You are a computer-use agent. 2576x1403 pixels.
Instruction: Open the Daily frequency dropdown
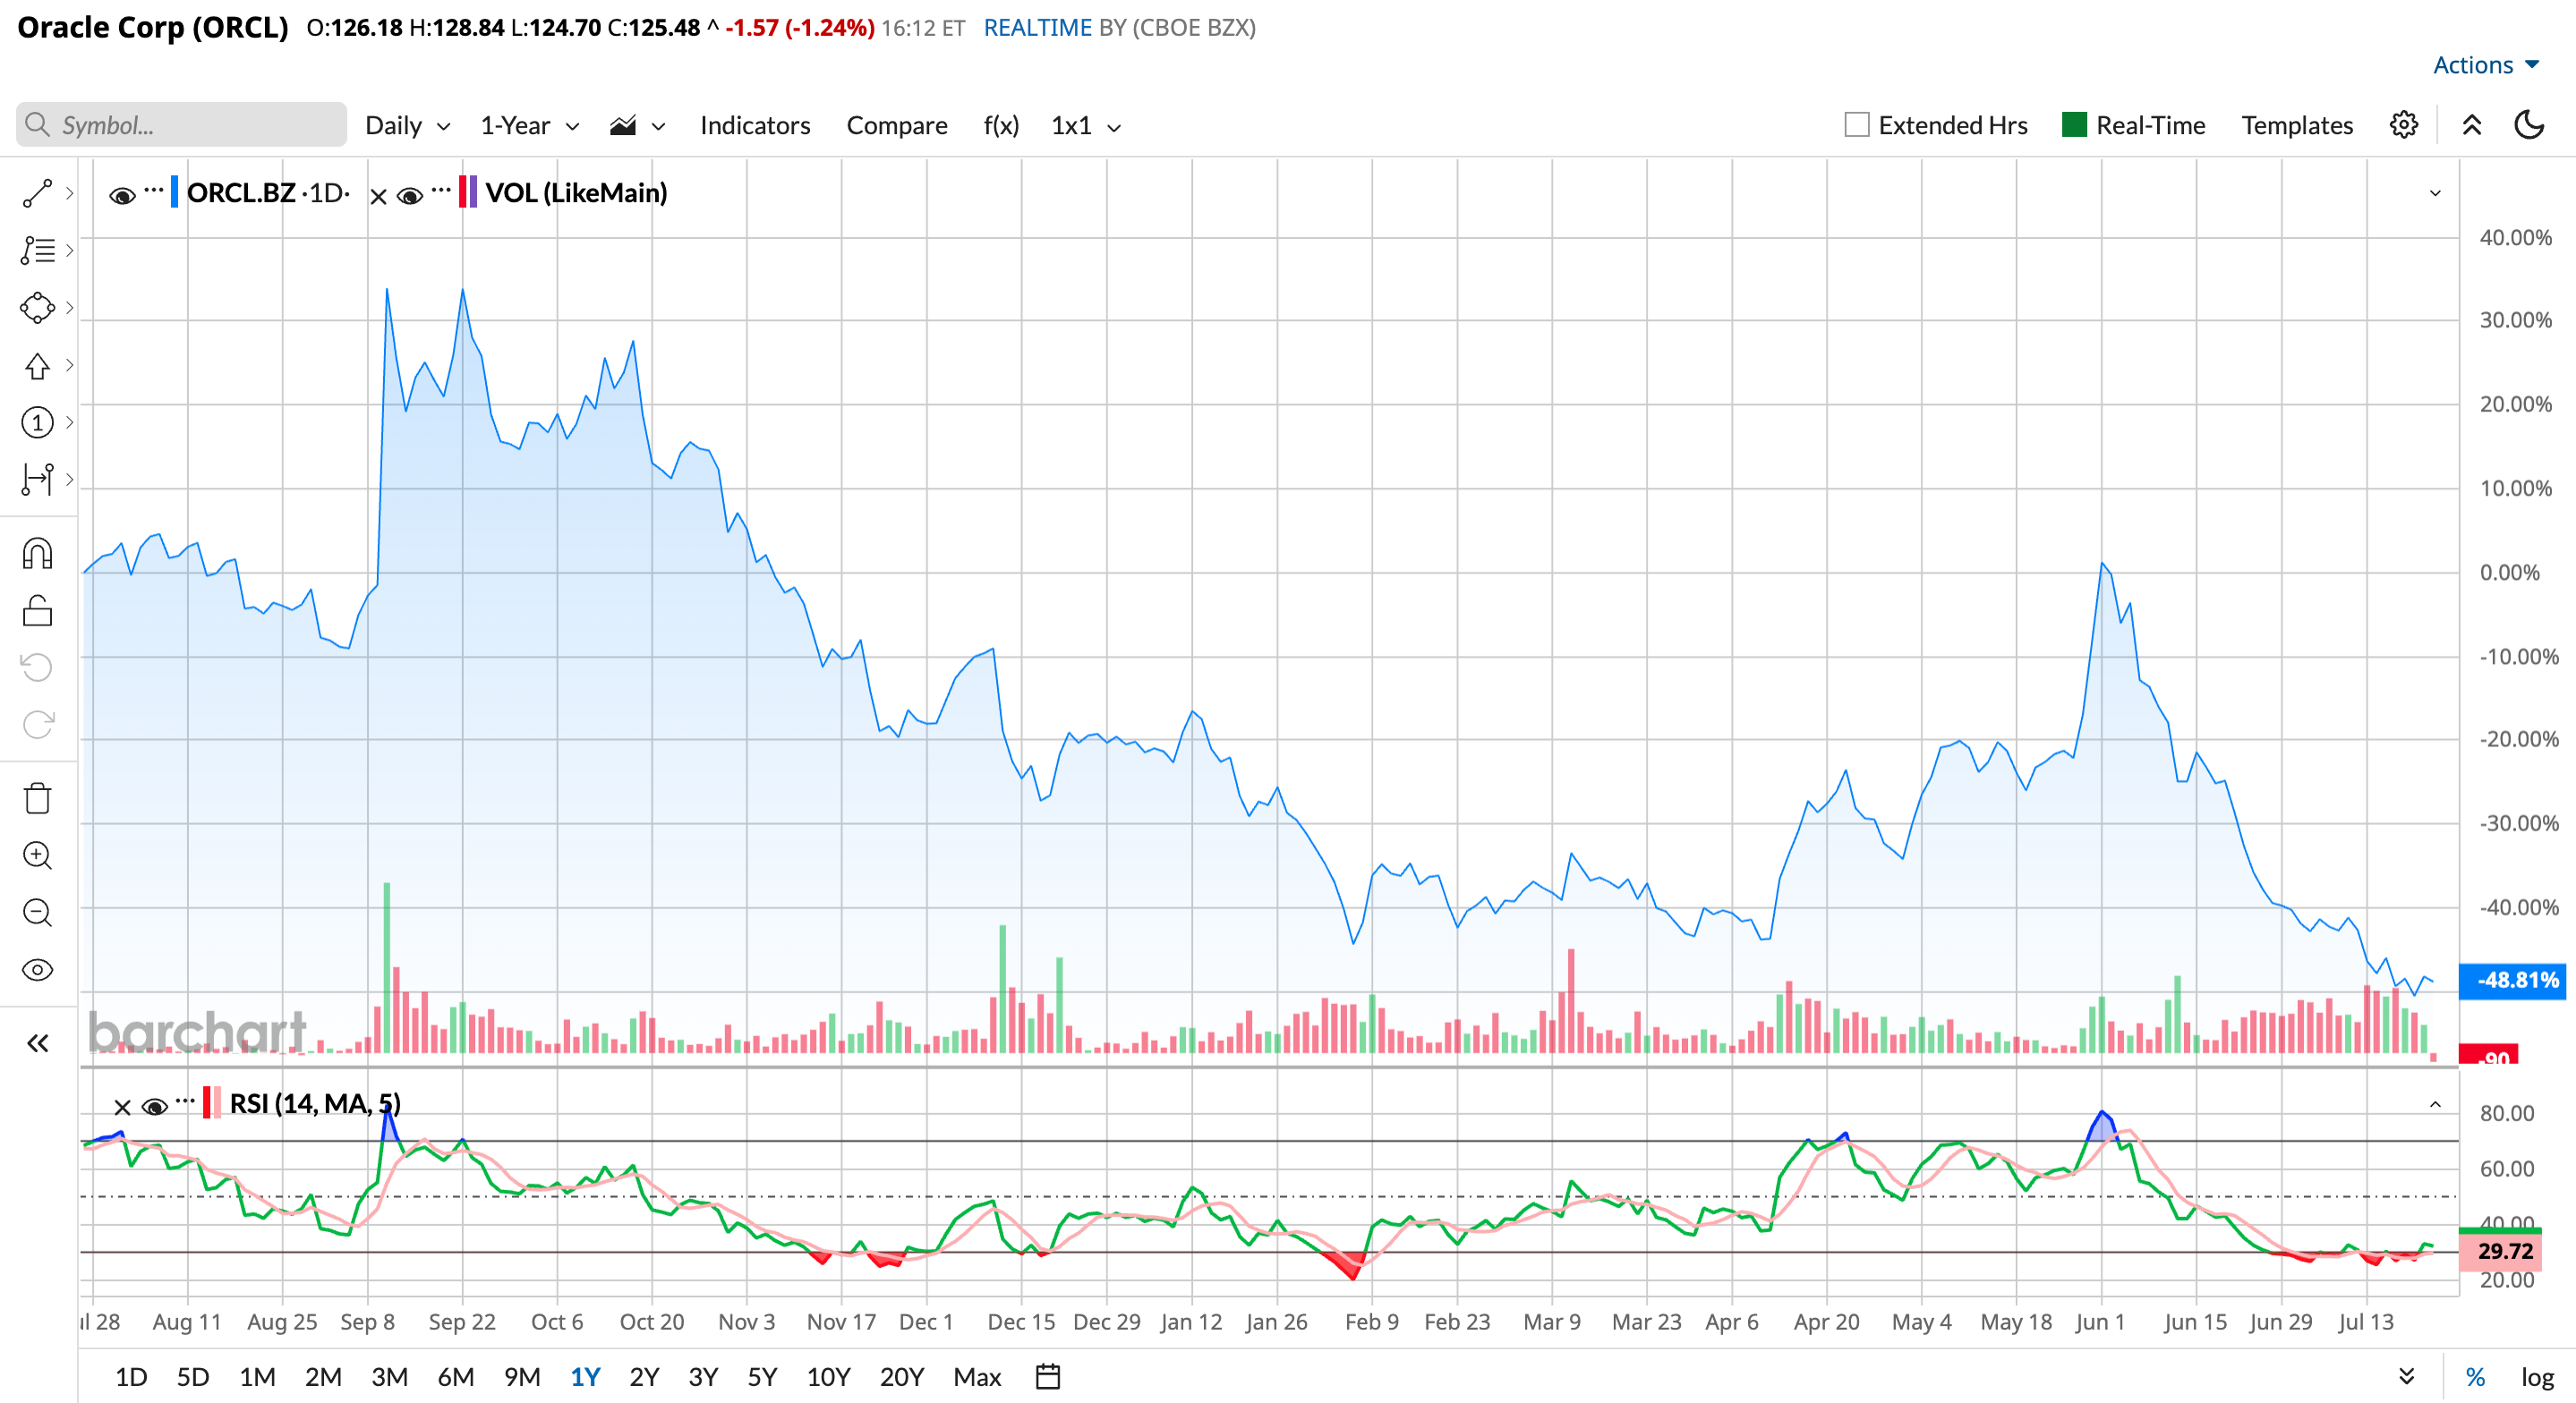407,126
